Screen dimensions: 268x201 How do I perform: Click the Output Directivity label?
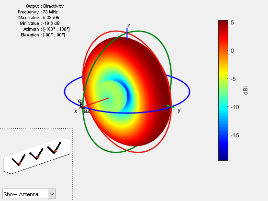(45, 6)
